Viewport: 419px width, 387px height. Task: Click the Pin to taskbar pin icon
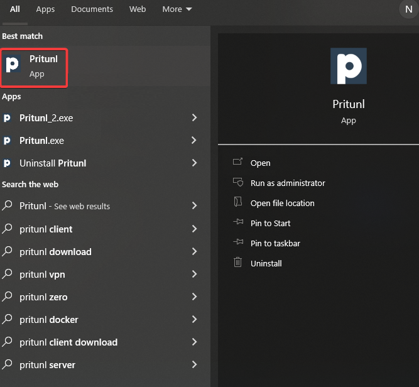pyautogui.click(x=238, y=242)
